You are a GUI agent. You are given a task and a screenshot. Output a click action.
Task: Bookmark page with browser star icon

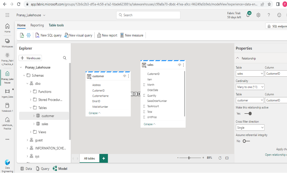(x=269, y=4)
